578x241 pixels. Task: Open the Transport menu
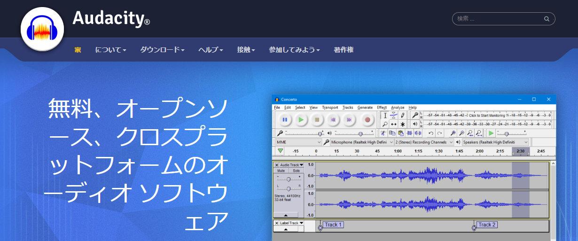point(330,108)
